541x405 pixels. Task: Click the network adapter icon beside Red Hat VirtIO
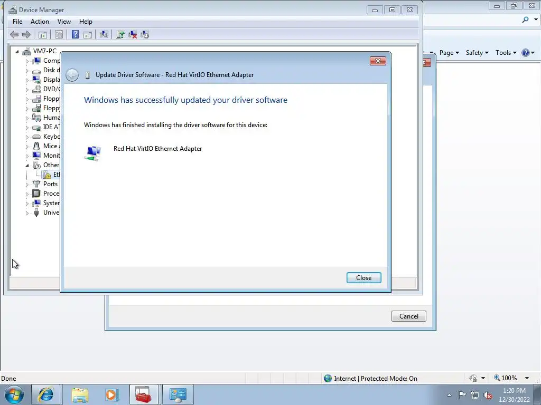point(93,153)
